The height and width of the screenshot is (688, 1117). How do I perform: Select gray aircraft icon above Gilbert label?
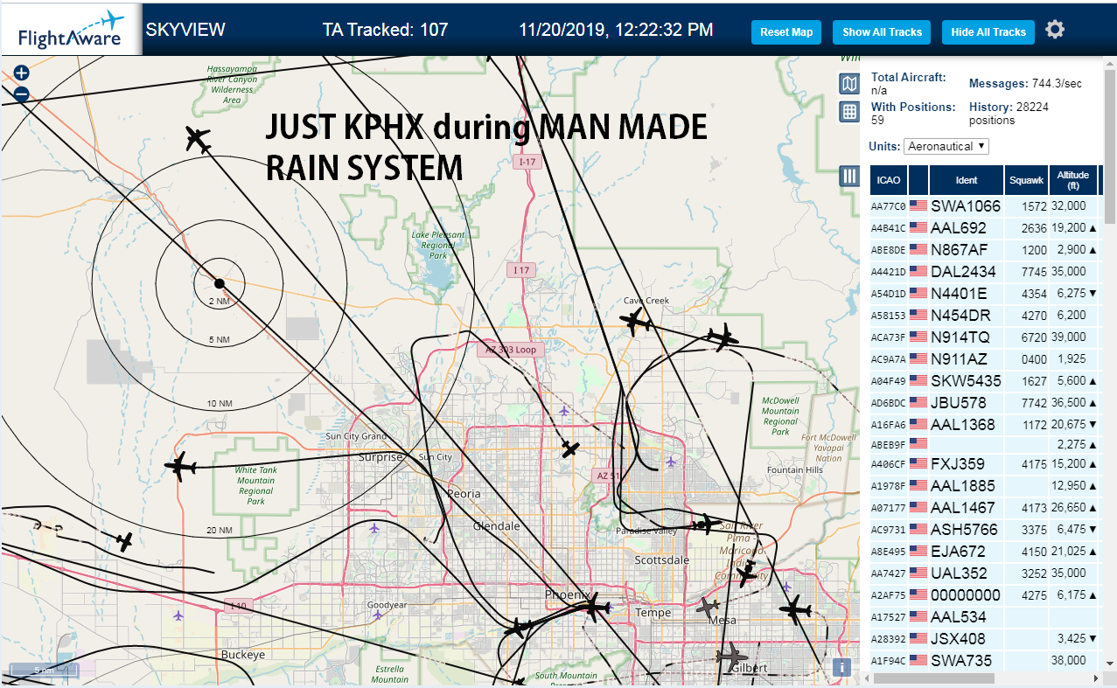732,655
